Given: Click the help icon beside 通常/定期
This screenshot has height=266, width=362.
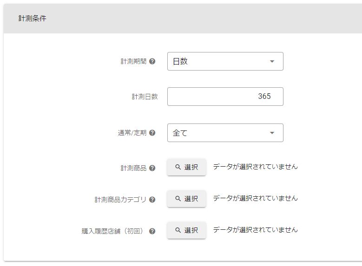Looking at the screenshot, I should click(x=152, y=133).
